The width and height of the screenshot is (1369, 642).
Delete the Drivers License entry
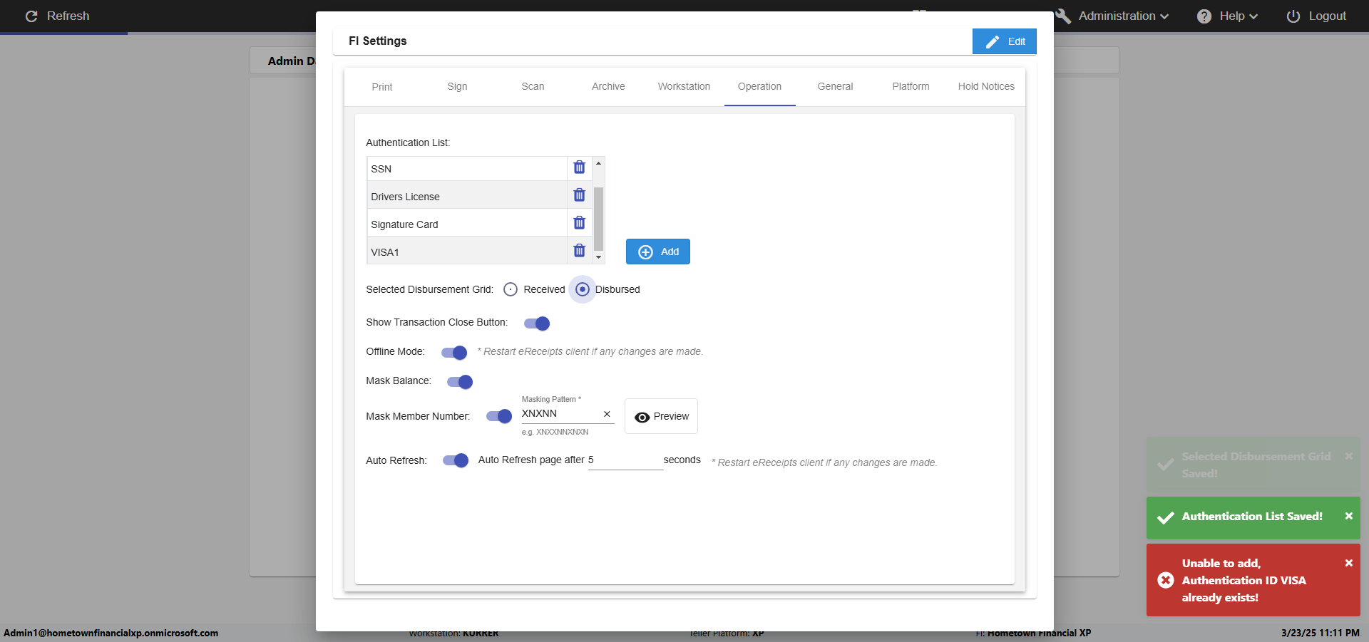[579, 195]
